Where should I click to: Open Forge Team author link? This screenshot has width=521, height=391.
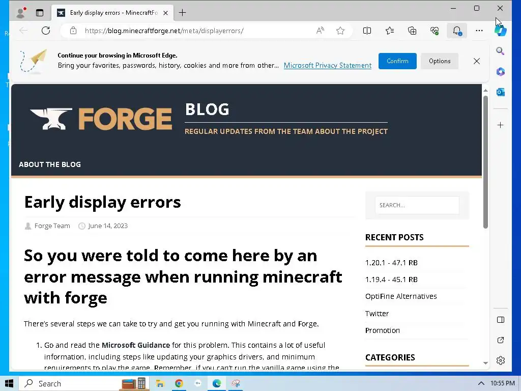pos(52,226)
